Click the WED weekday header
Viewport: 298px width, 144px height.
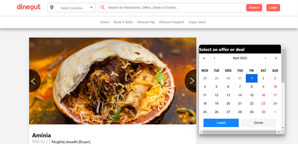[228, 70]
